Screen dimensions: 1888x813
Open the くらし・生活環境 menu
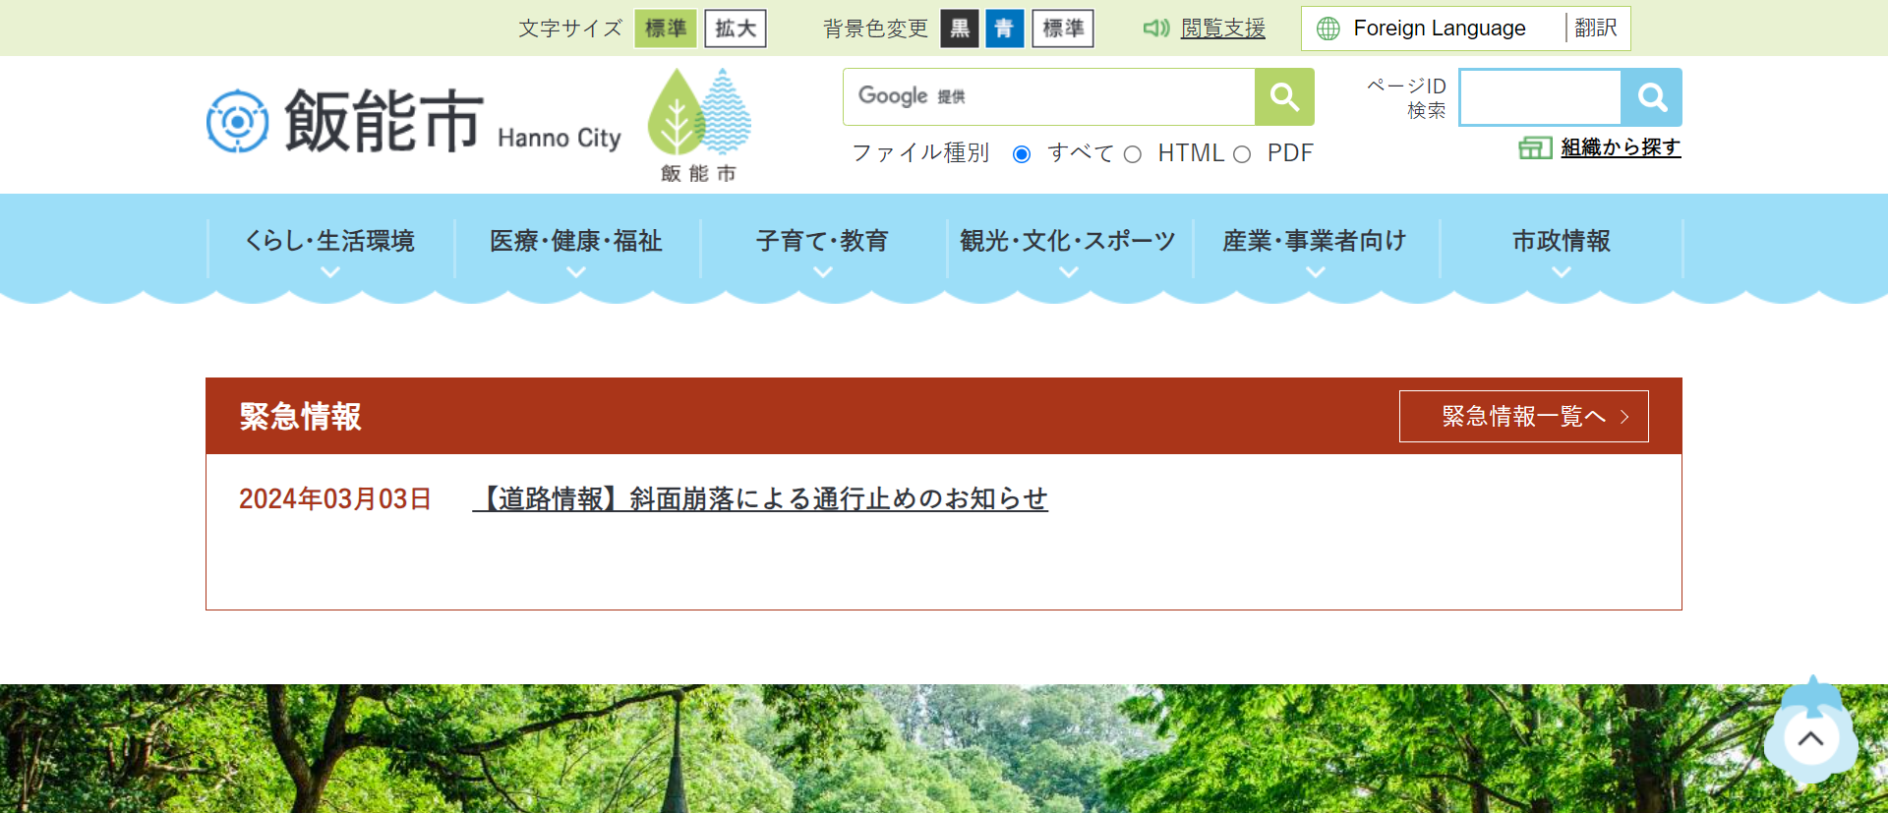click(x=330, y=241)
